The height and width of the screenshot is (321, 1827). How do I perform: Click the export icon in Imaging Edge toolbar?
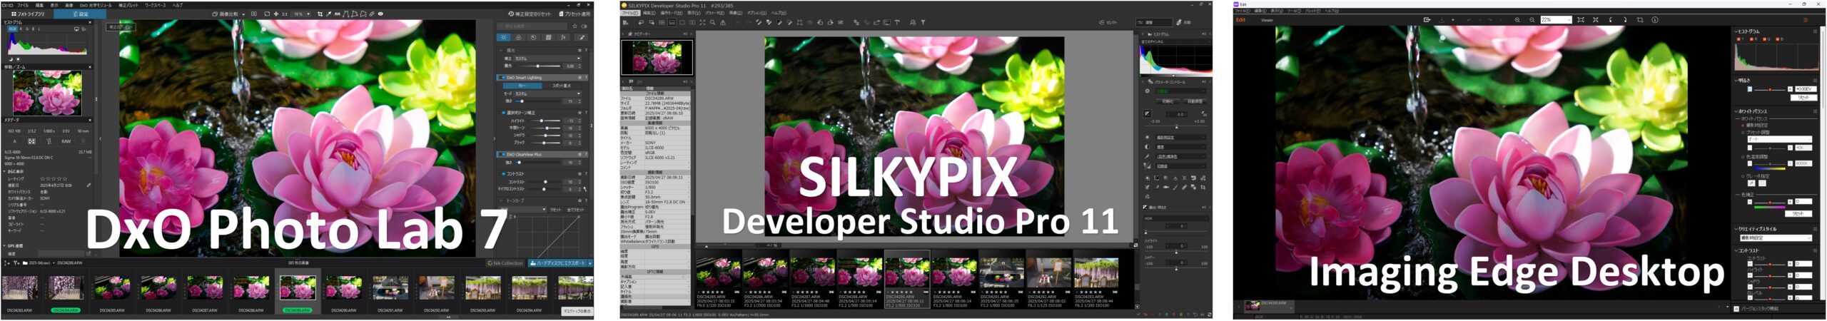[x=1427, y=20]
